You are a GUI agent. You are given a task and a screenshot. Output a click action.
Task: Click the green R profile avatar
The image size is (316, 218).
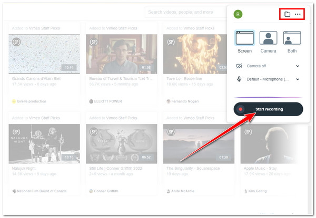238,14
